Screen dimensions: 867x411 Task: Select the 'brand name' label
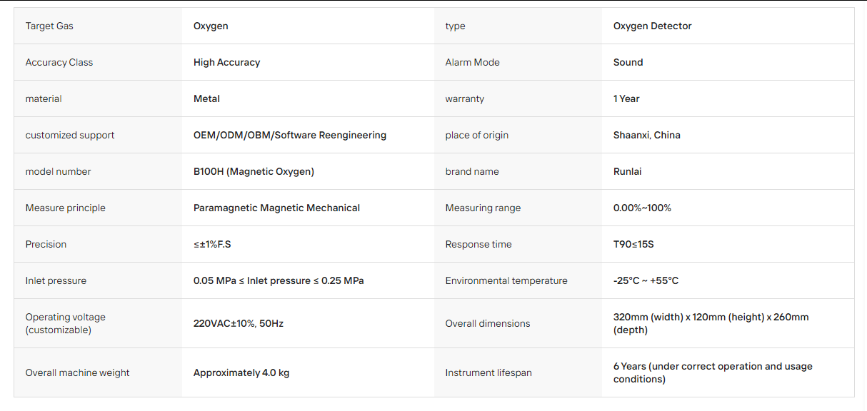click(x=472, y=172)
